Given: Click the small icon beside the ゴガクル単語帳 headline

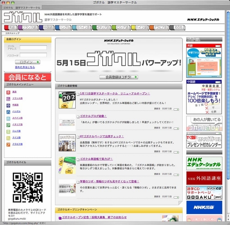Looking at the screenshot, I should 78,159.
